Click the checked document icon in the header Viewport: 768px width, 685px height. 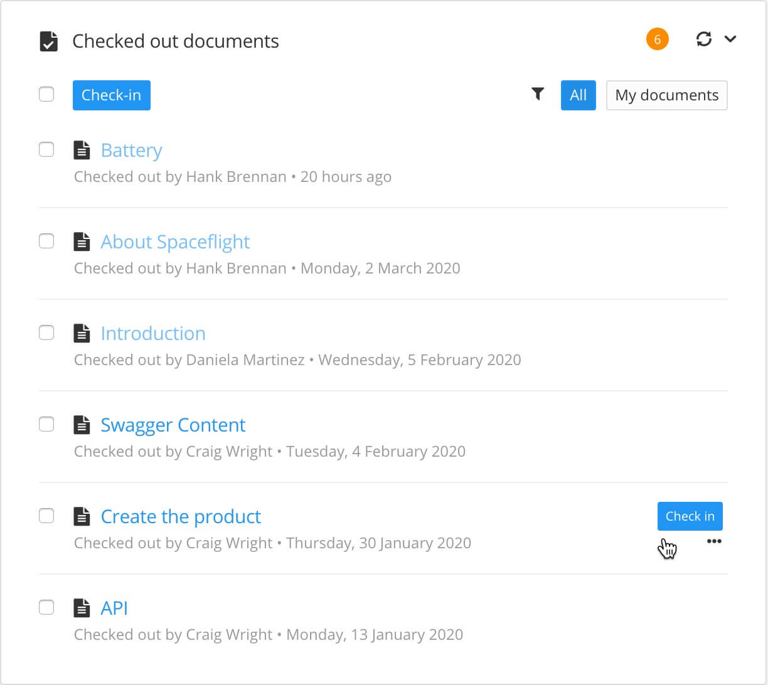click(50, 40)
